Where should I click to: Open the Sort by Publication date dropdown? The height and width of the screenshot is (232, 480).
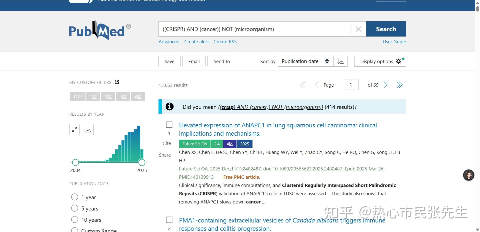305,61
